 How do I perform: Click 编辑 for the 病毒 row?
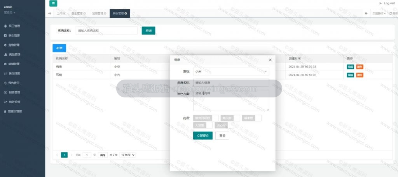pyautogui.click(x=350, y=67)
